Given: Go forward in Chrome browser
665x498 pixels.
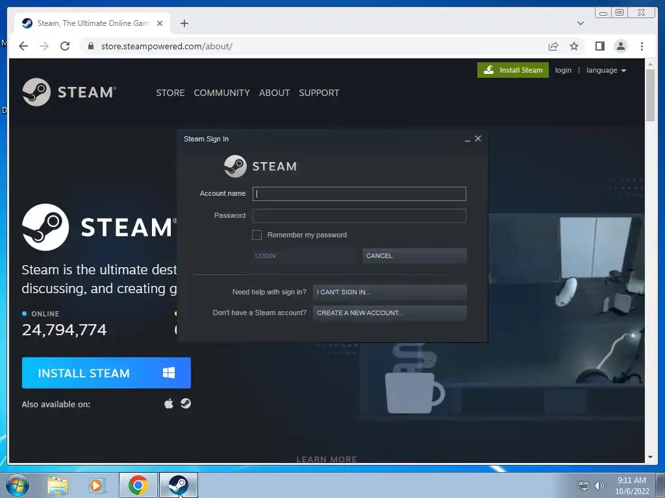Looking at the screenshot, I should tap(44, 46).
